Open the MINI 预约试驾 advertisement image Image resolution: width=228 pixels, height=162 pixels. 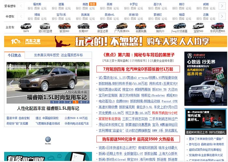206,119
